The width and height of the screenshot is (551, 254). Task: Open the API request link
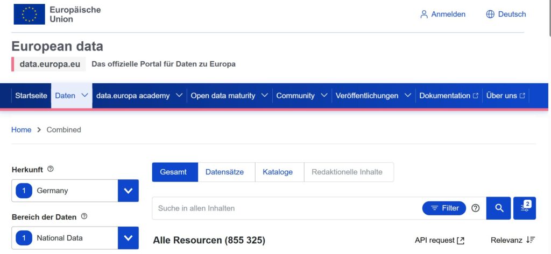[x=439, y=240]
